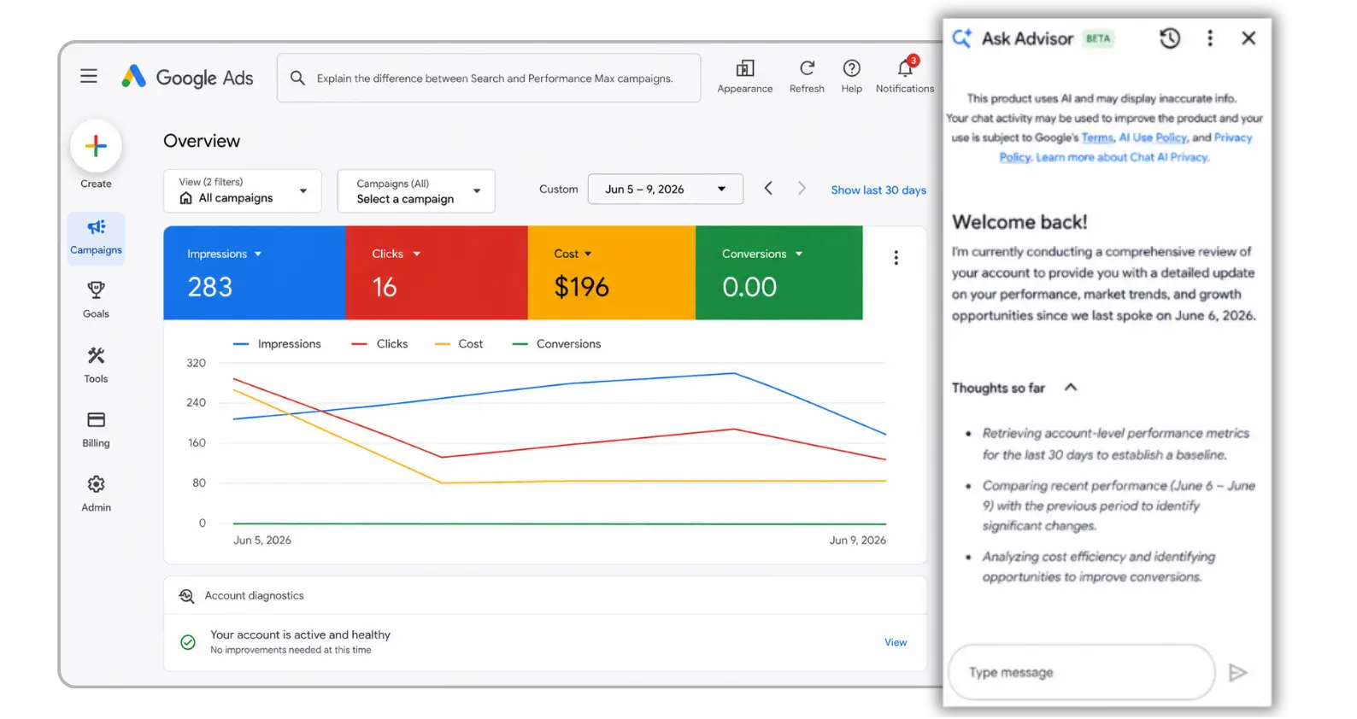Open Ask Advisor more options menu
This screenshot has height=719, width=1357.
coord(1209,38)
